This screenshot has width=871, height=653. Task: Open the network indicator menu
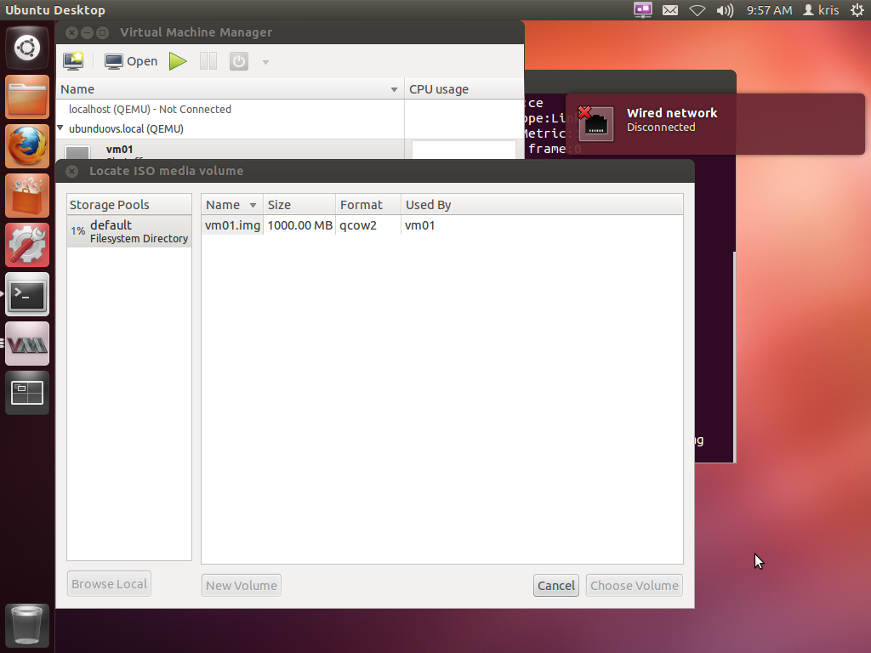[x=697, y=10]
